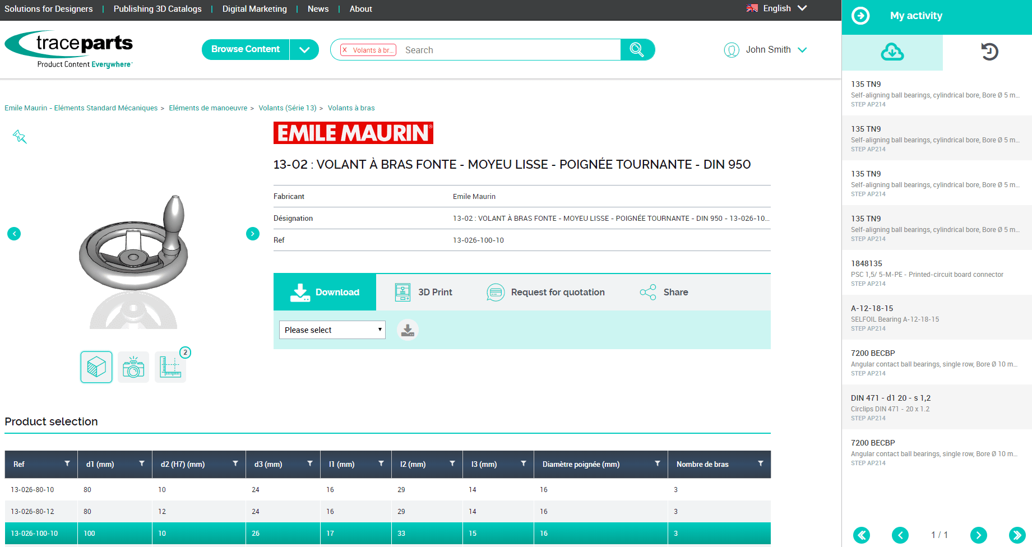
Task: Select the Request for quotation tab
Action: tap(546, 292)
